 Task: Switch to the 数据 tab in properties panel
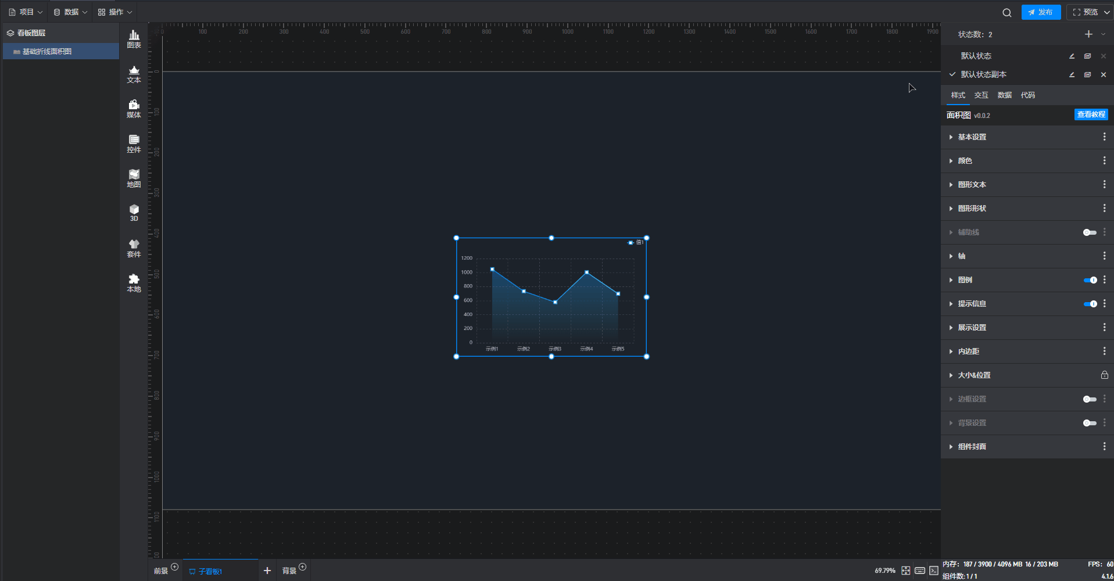click(x=1004, y=95)
